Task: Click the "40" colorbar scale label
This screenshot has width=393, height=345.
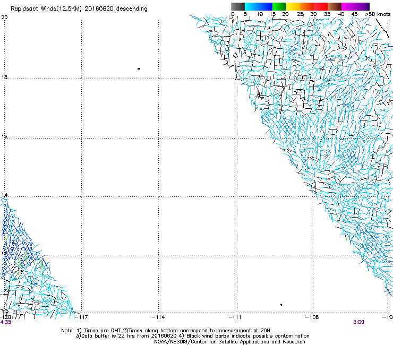Action: pos(341,14)
